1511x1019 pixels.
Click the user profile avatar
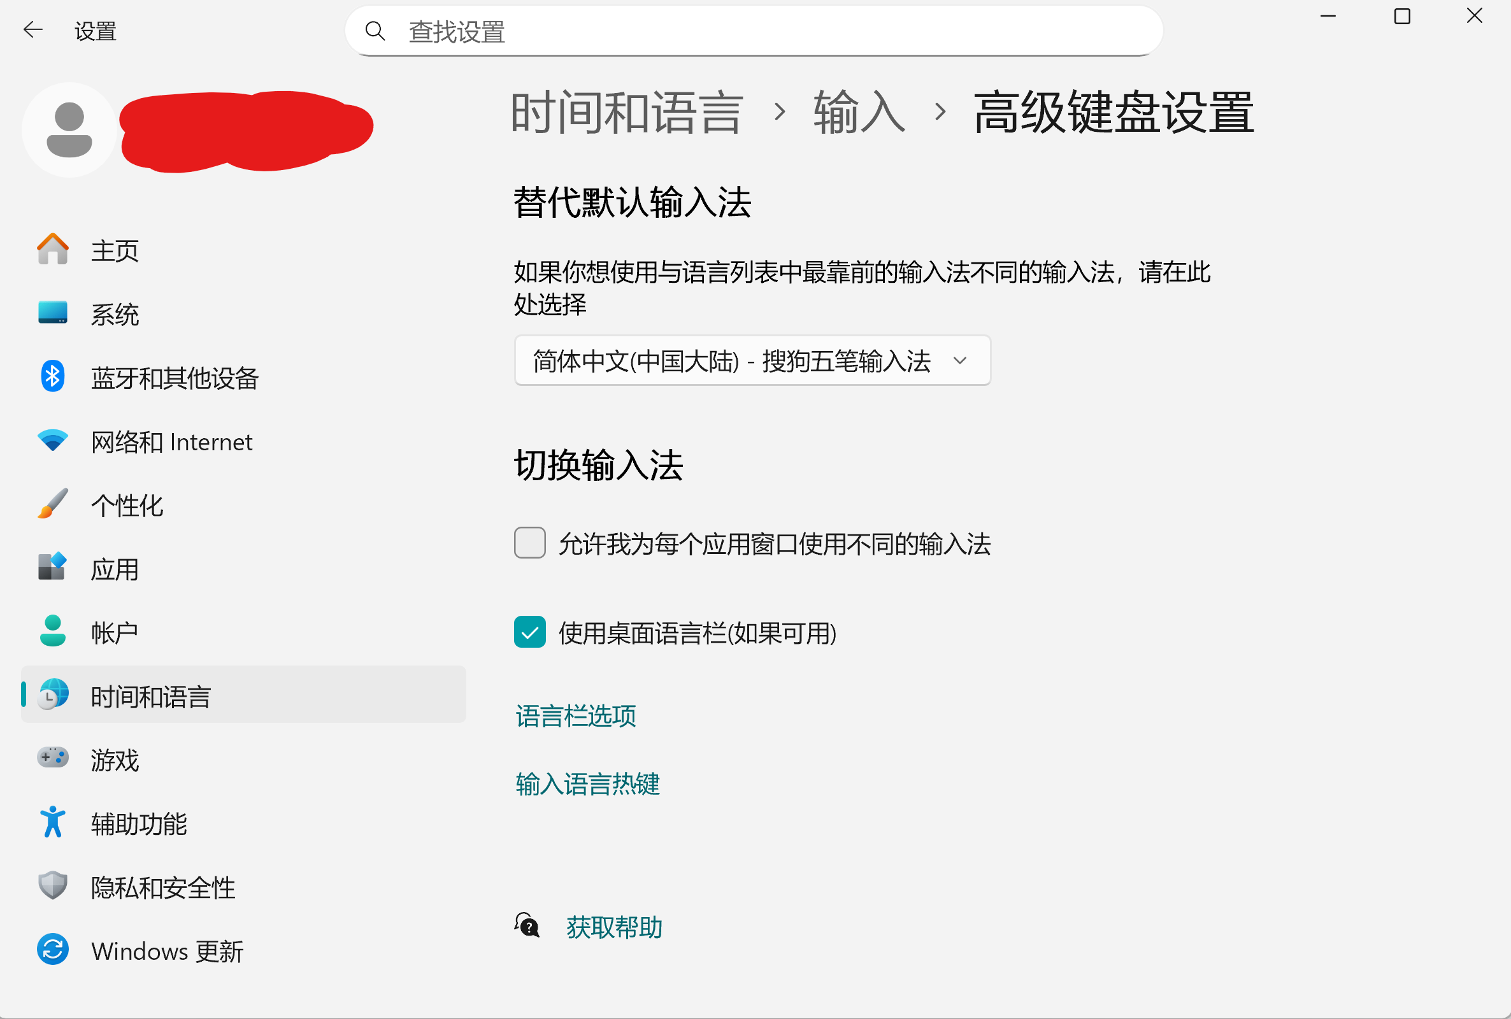69,130
